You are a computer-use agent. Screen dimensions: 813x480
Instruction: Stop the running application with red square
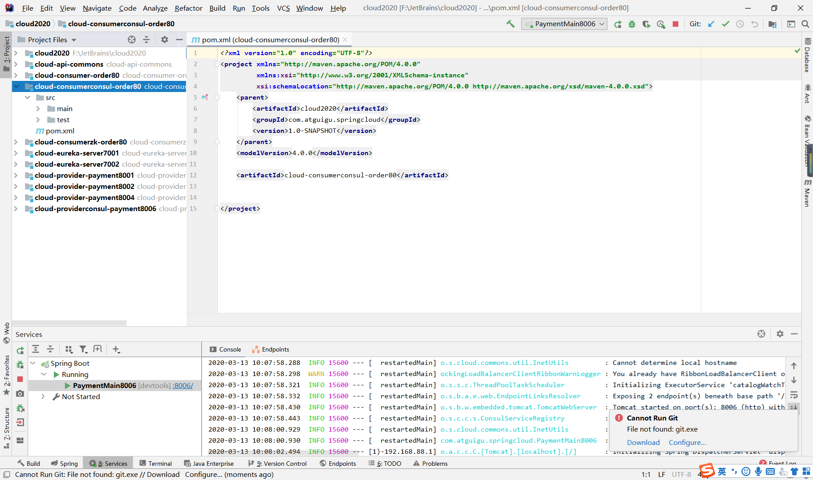pos(675,24)
